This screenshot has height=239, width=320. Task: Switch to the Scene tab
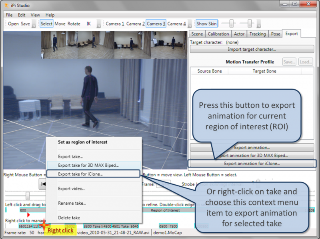pyautogui.click(x=197, y=34)
